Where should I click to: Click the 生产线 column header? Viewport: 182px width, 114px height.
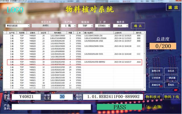pos(12,33)
